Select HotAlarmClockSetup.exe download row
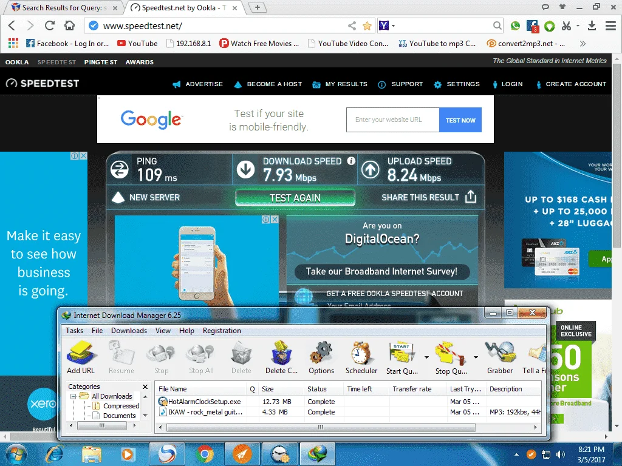 347,402
